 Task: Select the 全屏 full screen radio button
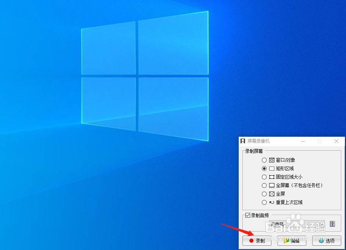coord(264,194)
